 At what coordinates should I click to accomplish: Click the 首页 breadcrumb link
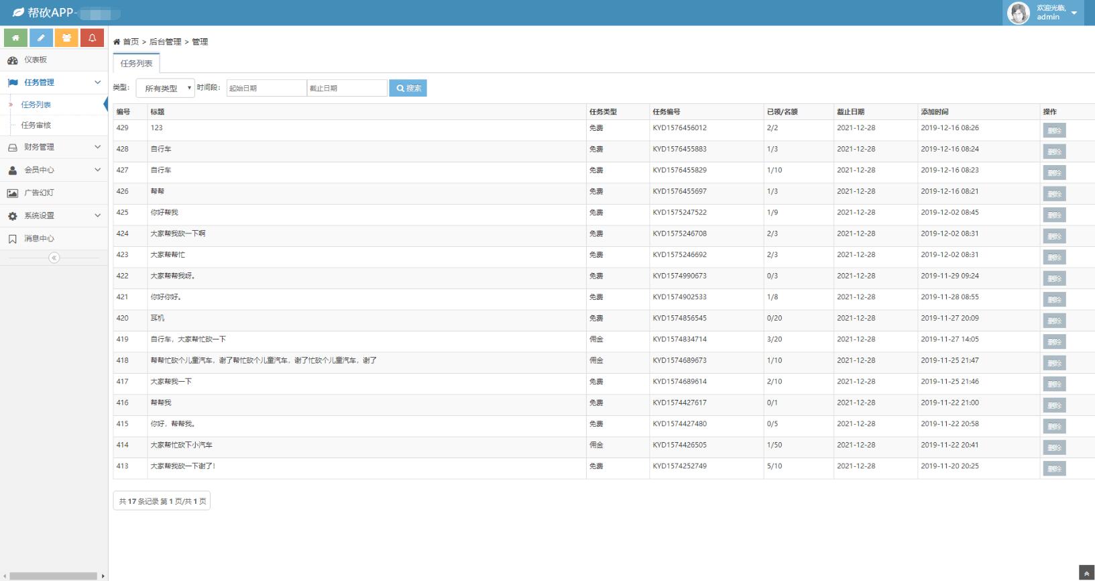click(x=131, y=42)
